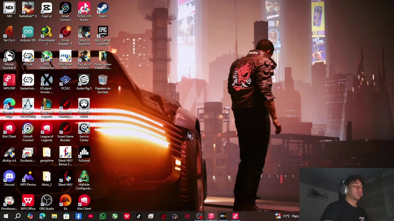Screen dimensions: 394x221
Task: Open Copilot from the taskbar
Action: [30, 216]
